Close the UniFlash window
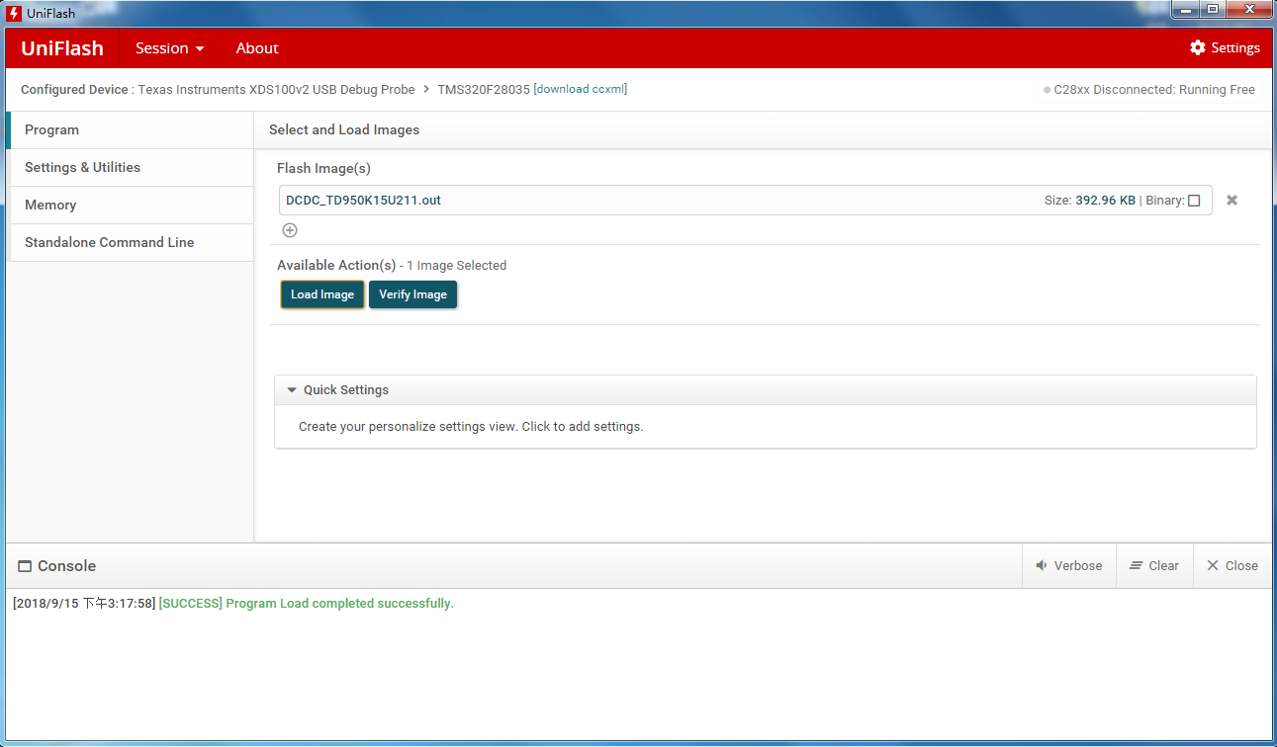1277x747 pixels. pos(1248,10)
